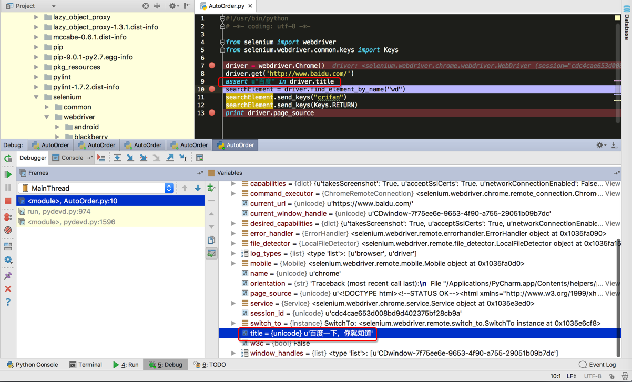Remove the breakpoint on line 7
This screenshot has height=383, width=632.
212,66
